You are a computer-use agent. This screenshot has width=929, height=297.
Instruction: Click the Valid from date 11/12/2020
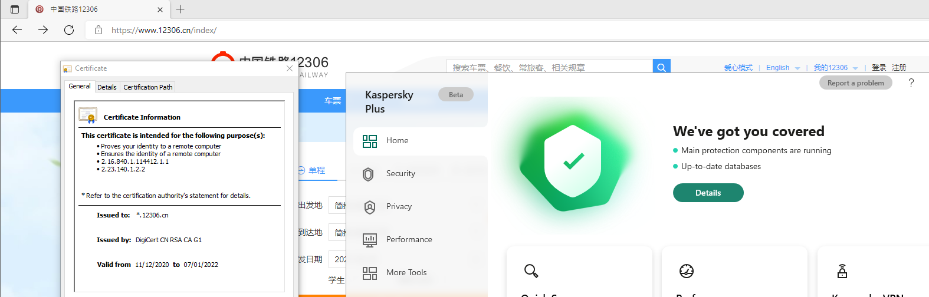click(152, 265)
